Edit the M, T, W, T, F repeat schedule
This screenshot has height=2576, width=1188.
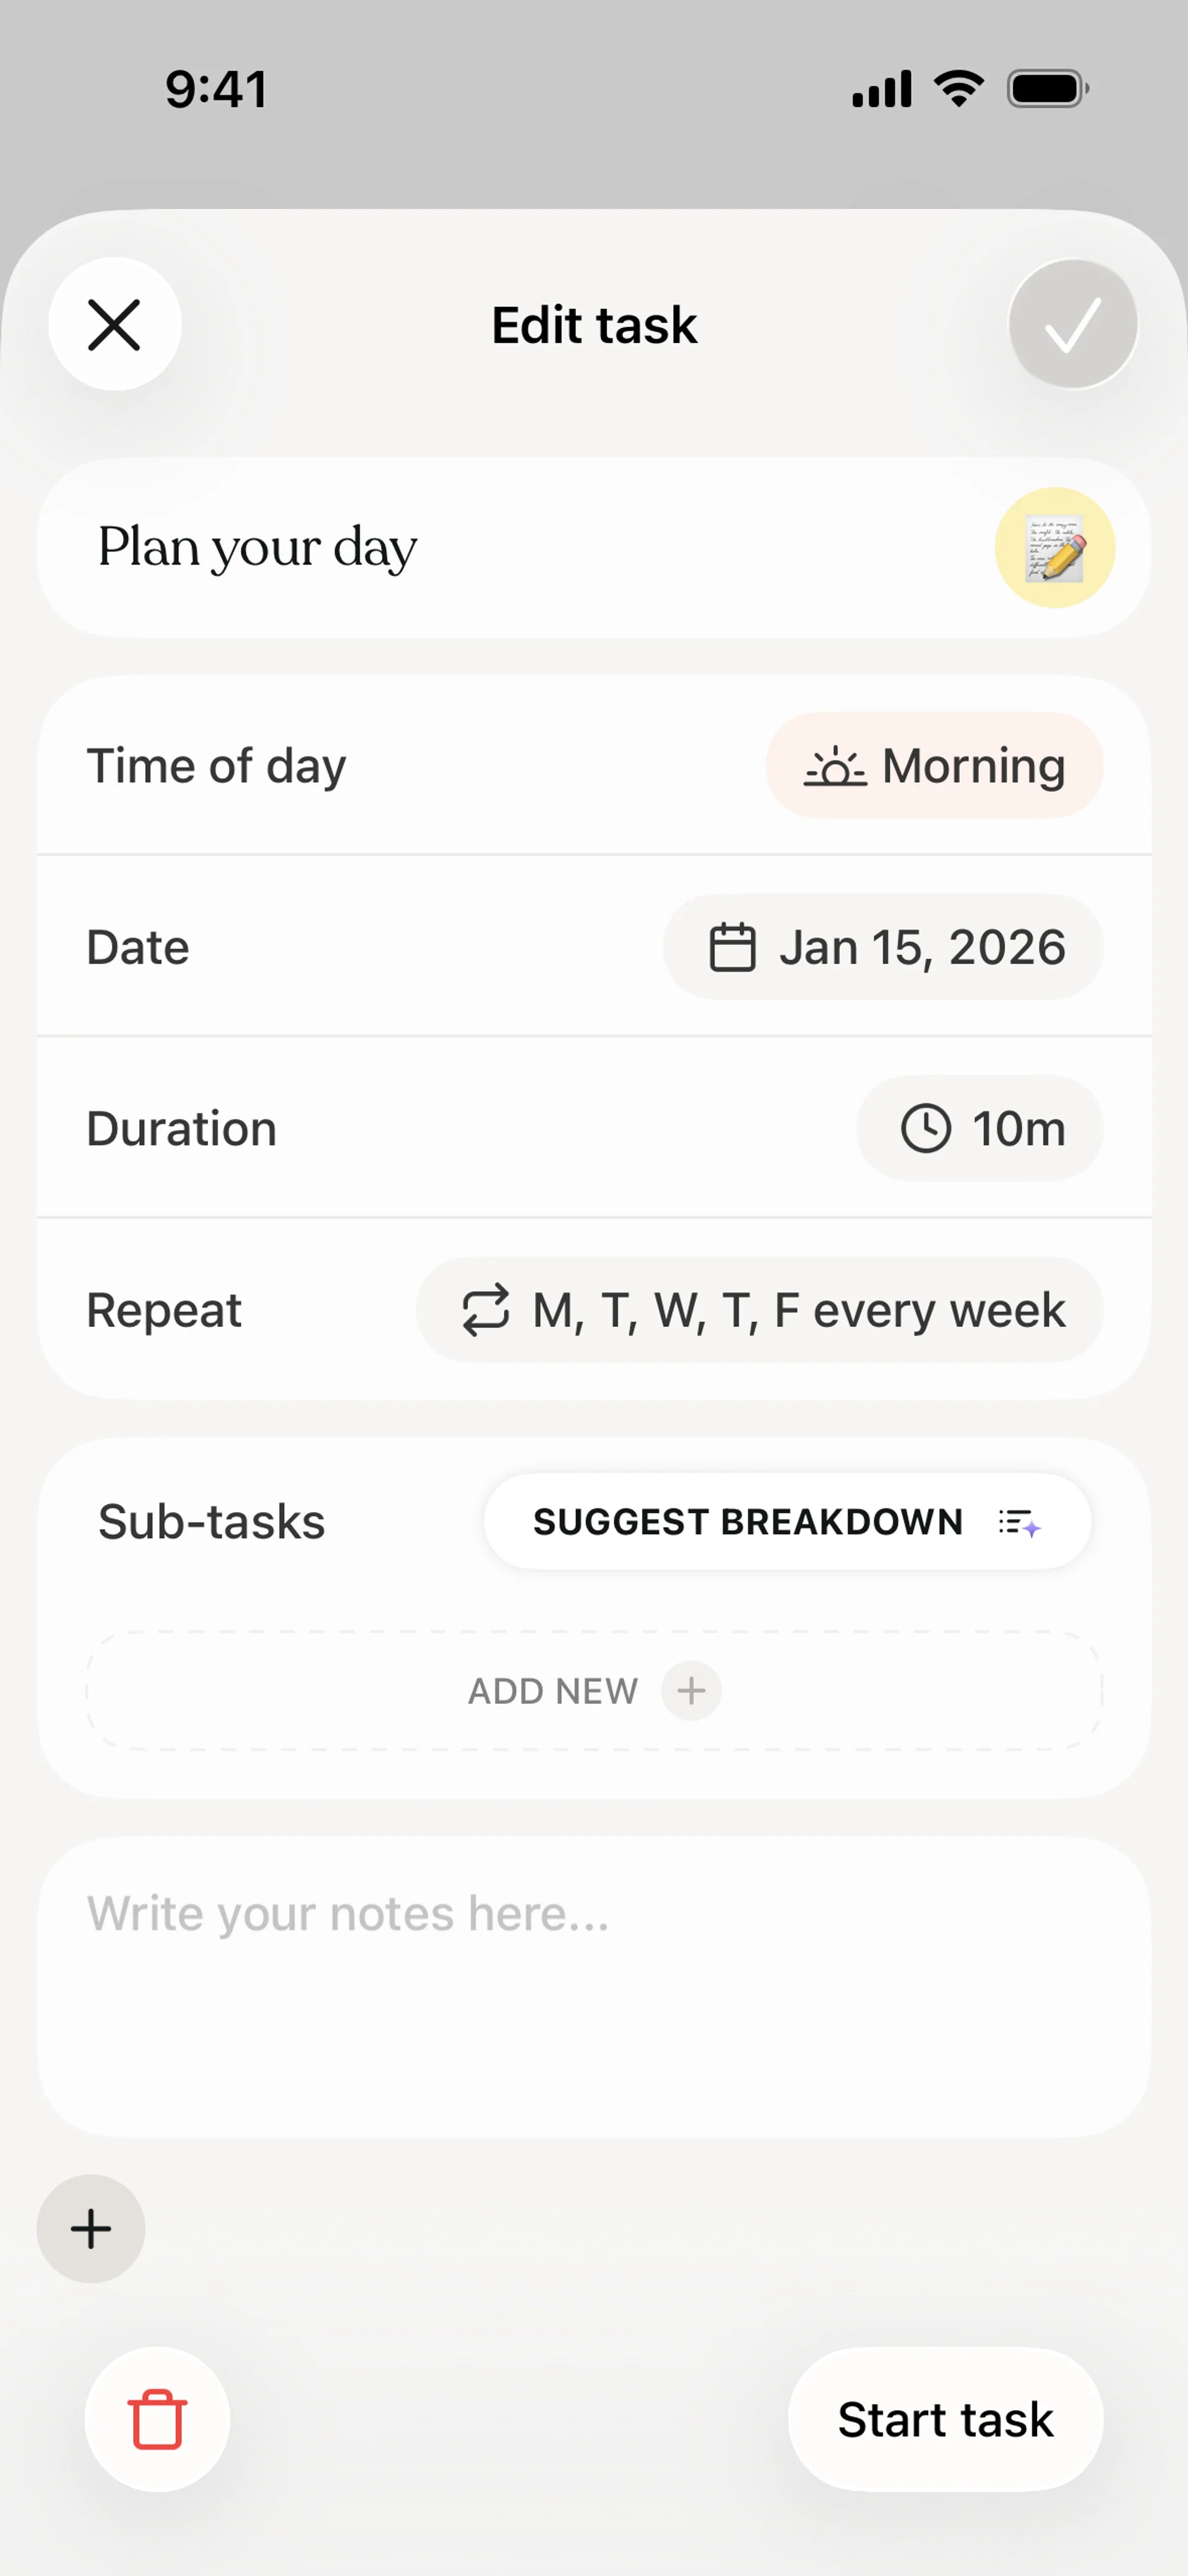(x=798, y=1310)
